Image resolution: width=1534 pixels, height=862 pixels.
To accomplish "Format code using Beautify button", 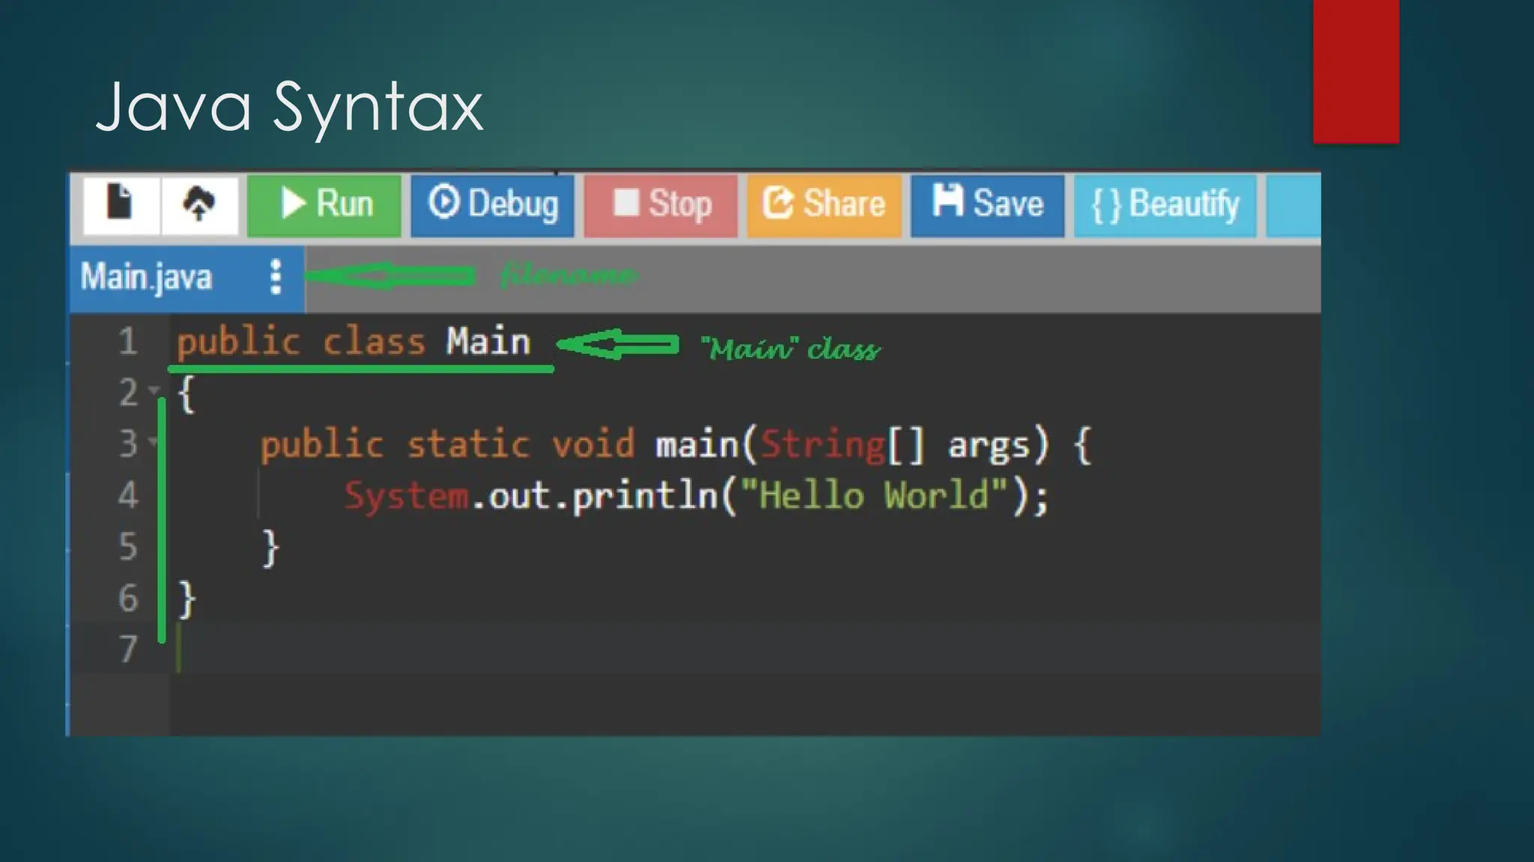I will click(x=1165, y=204).
